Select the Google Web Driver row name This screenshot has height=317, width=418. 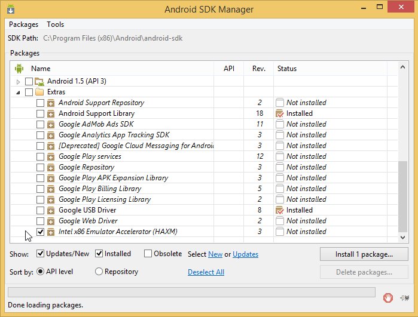pyautogui.click(x=88, y=221)
